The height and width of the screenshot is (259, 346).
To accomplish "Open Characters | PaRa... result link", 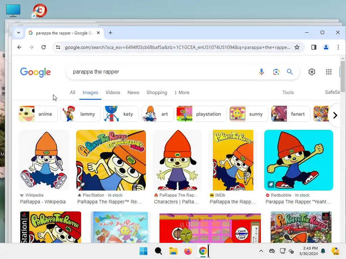I will [x=176, y=202].
